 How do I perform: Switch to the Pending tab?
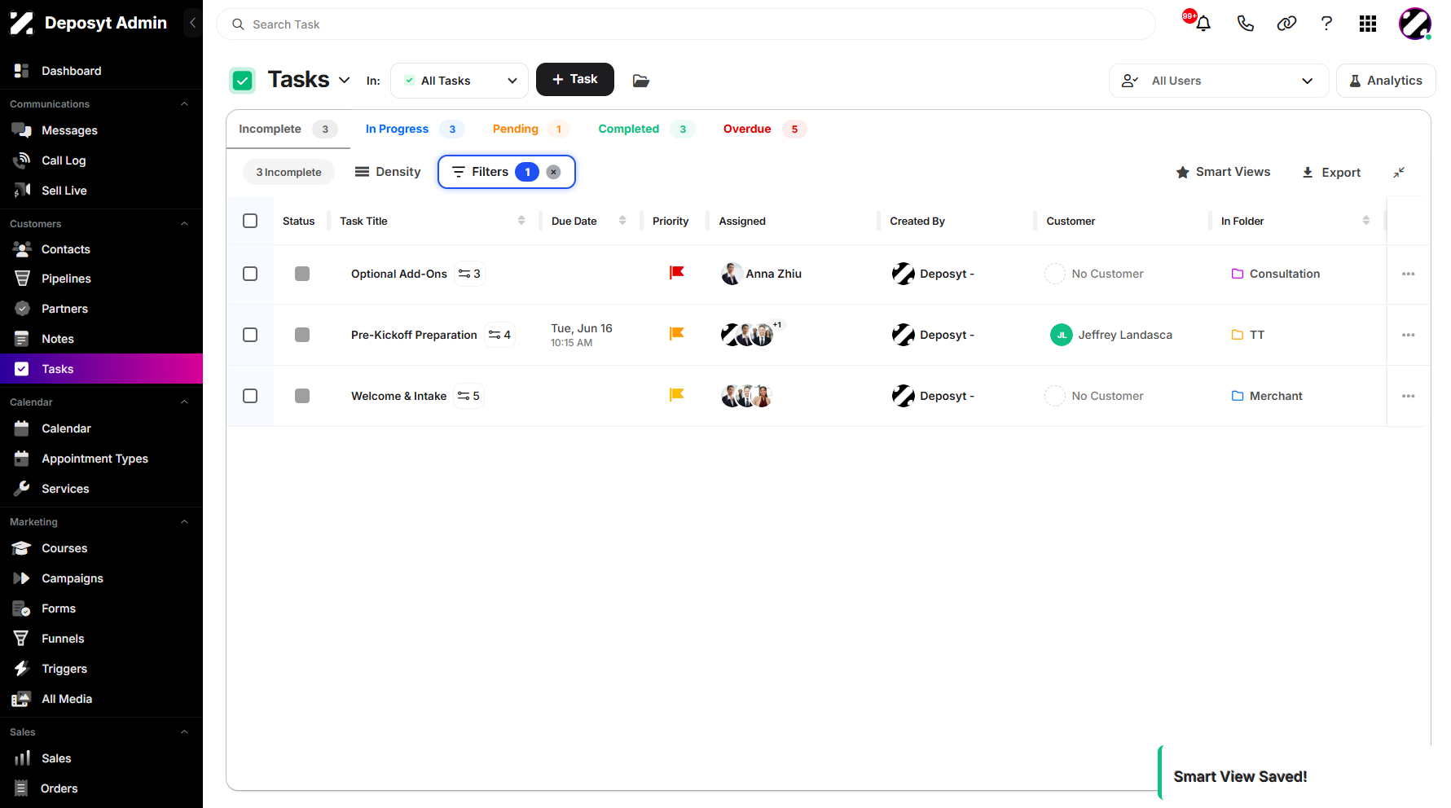pyautogui.click(x=530, y=129)
